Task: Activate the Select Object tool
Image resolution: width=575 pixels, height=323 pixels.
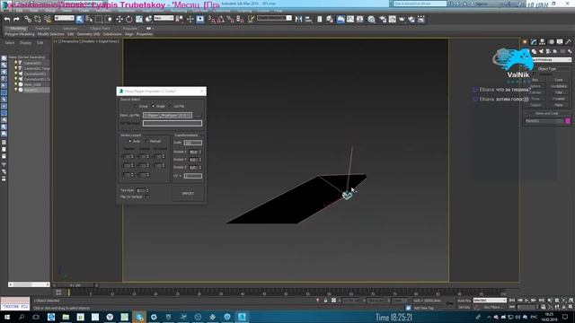Action: pos(80,19)
